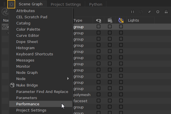The image size is (171, 114).
Task: Open scene graph gear settings icon
Action: (158, 12)
